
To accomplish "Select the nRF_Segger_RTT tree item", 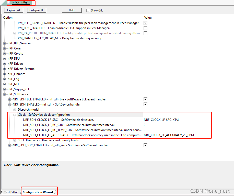I will click(x=18, y=89).
